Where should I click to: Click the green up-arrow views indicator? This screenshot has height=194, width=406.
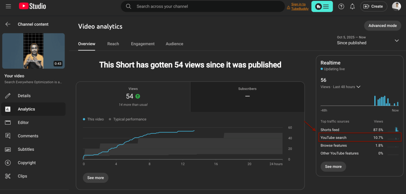(x=138, y=96)
